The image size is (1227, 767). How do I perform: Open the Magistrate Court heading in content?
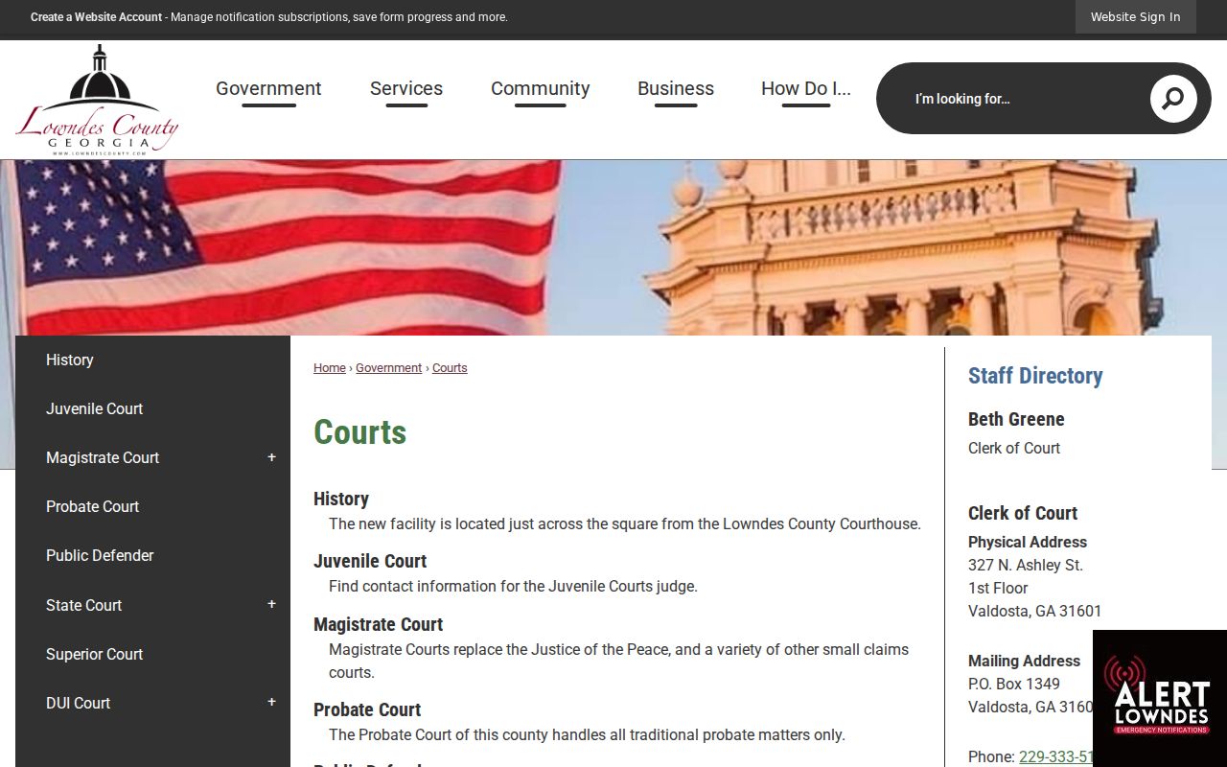point(378,624)
